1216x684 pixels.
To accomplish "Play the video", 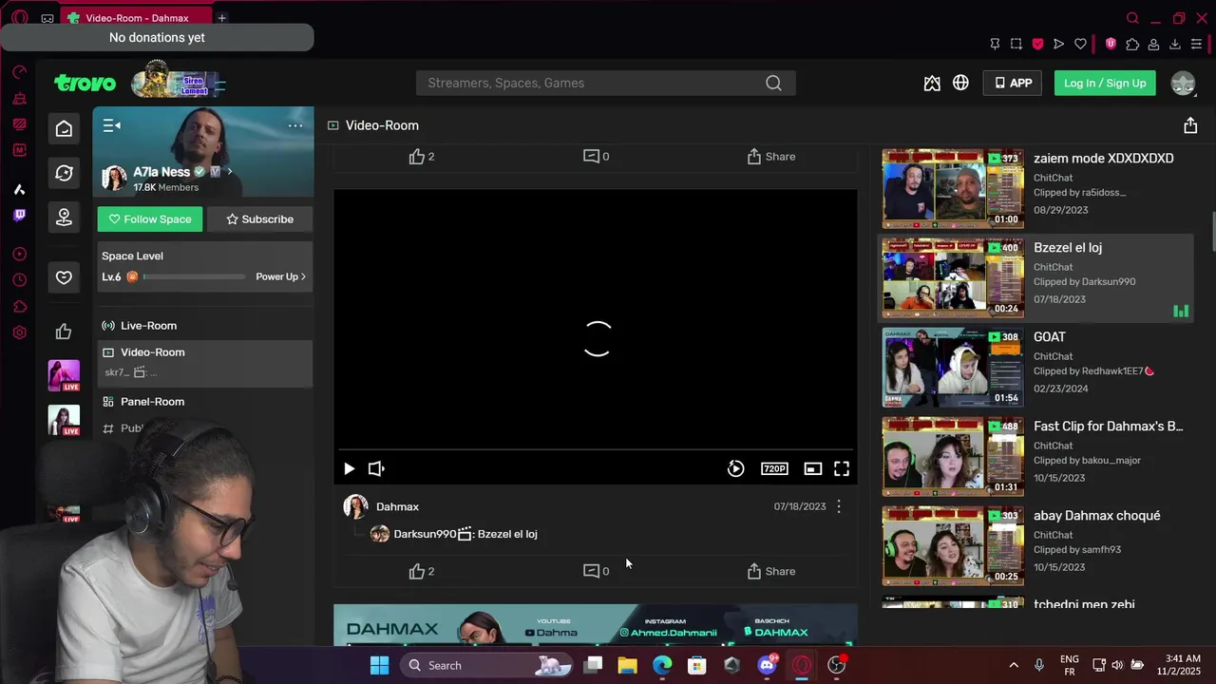I will (x=349, y=468).
